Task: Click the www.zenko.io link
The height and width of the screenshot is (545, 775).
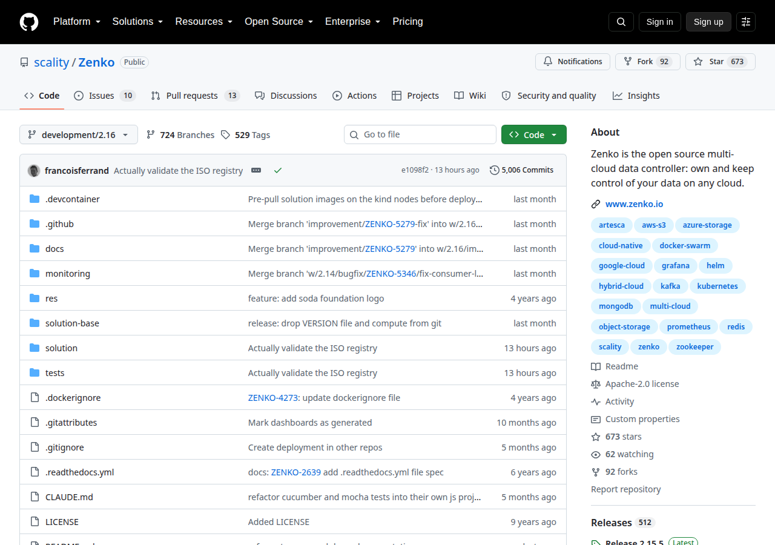Action: pos(634,204)
